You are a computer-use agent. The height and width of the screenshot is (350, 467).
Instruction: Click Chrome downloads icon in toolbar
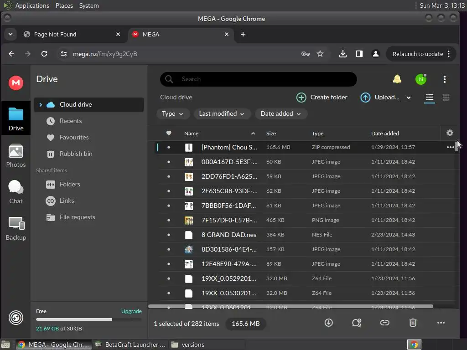(343, 54)
